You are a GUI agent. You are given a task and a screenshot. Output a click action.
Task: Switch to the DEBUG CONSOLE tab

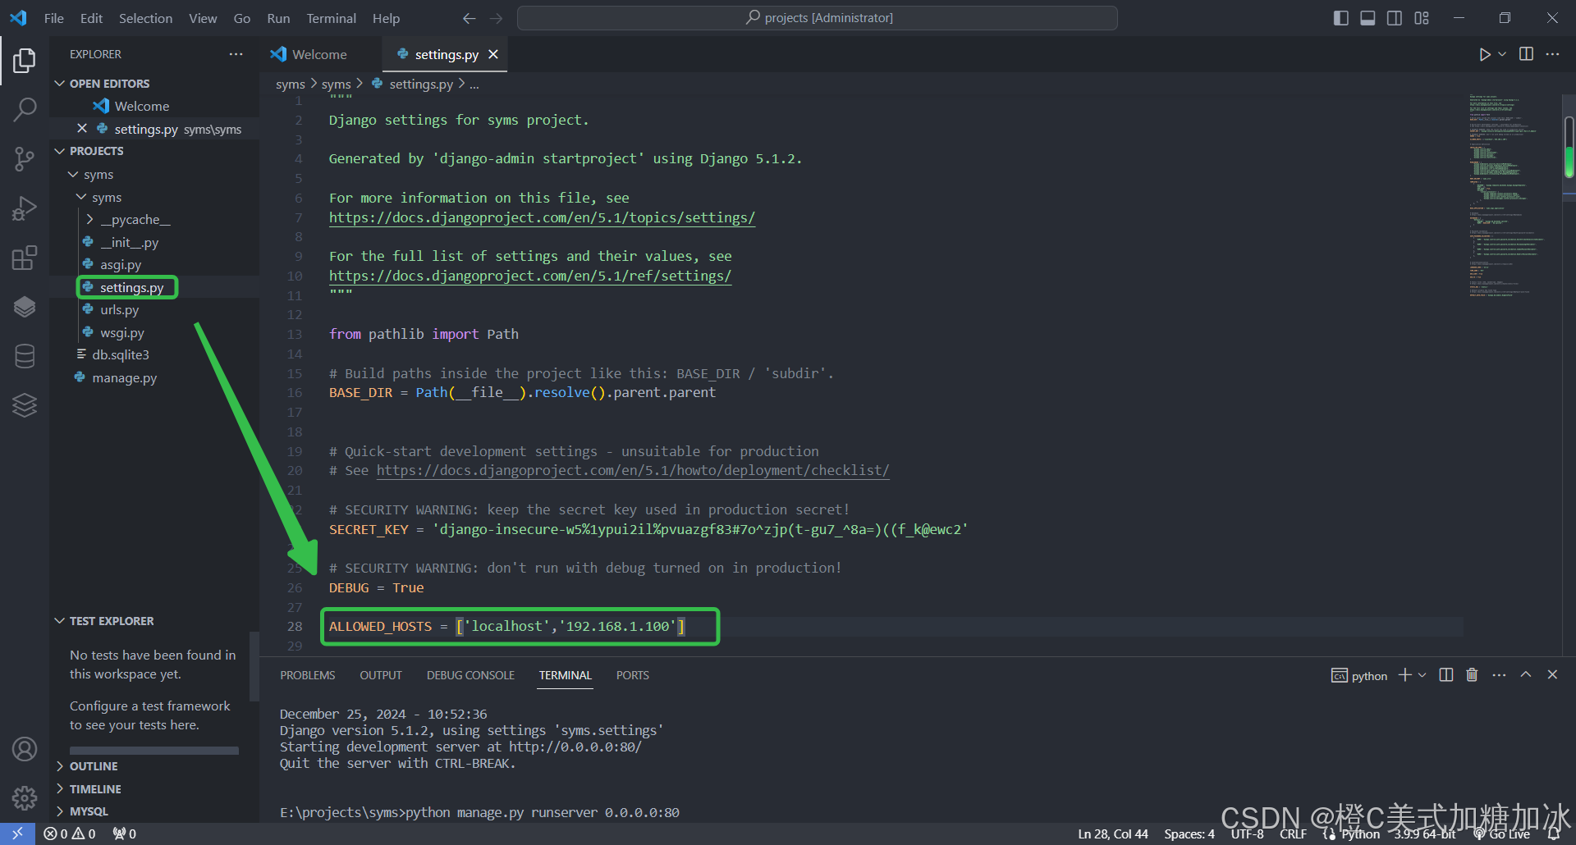click(470, 674)
